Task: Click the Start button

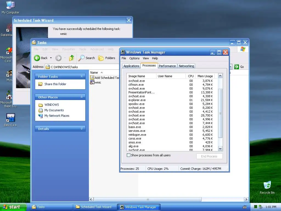Action: pyautogui.click(x=13, y=207)
